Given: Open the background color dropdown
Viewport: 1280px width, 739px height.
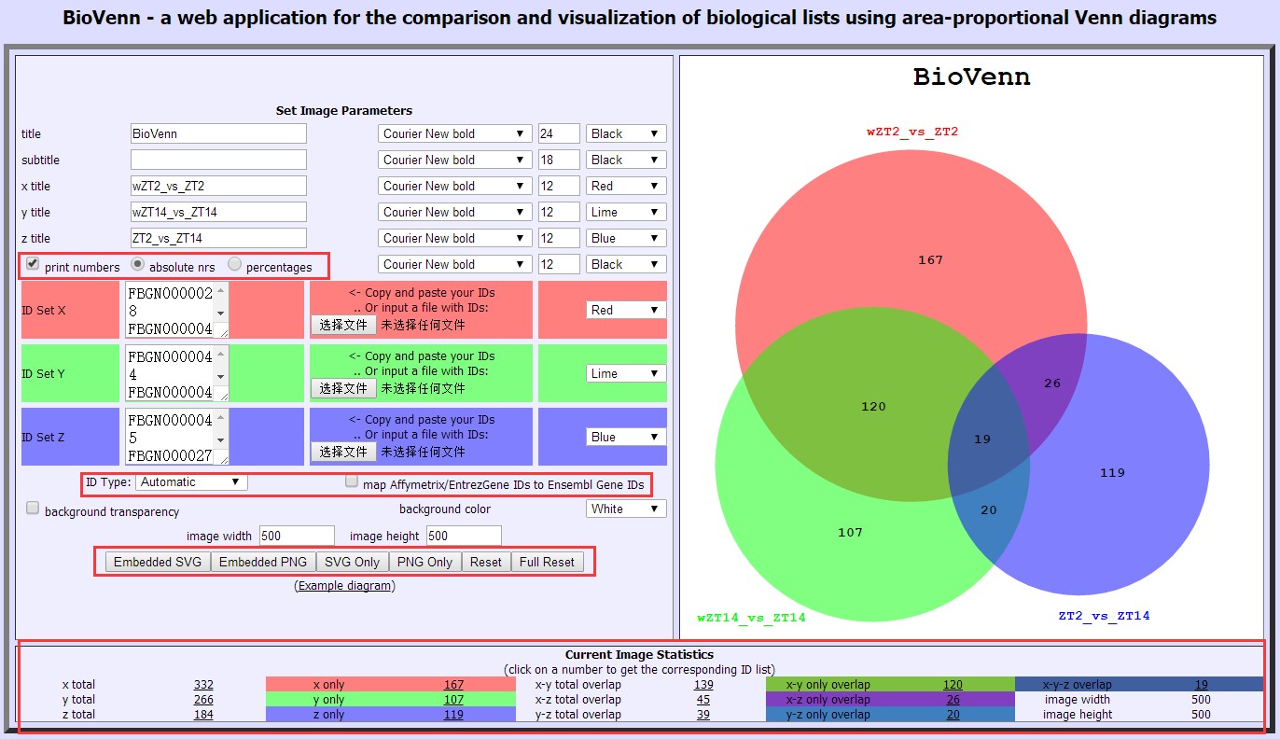Looking at the screenshot, I should point(626,509).
